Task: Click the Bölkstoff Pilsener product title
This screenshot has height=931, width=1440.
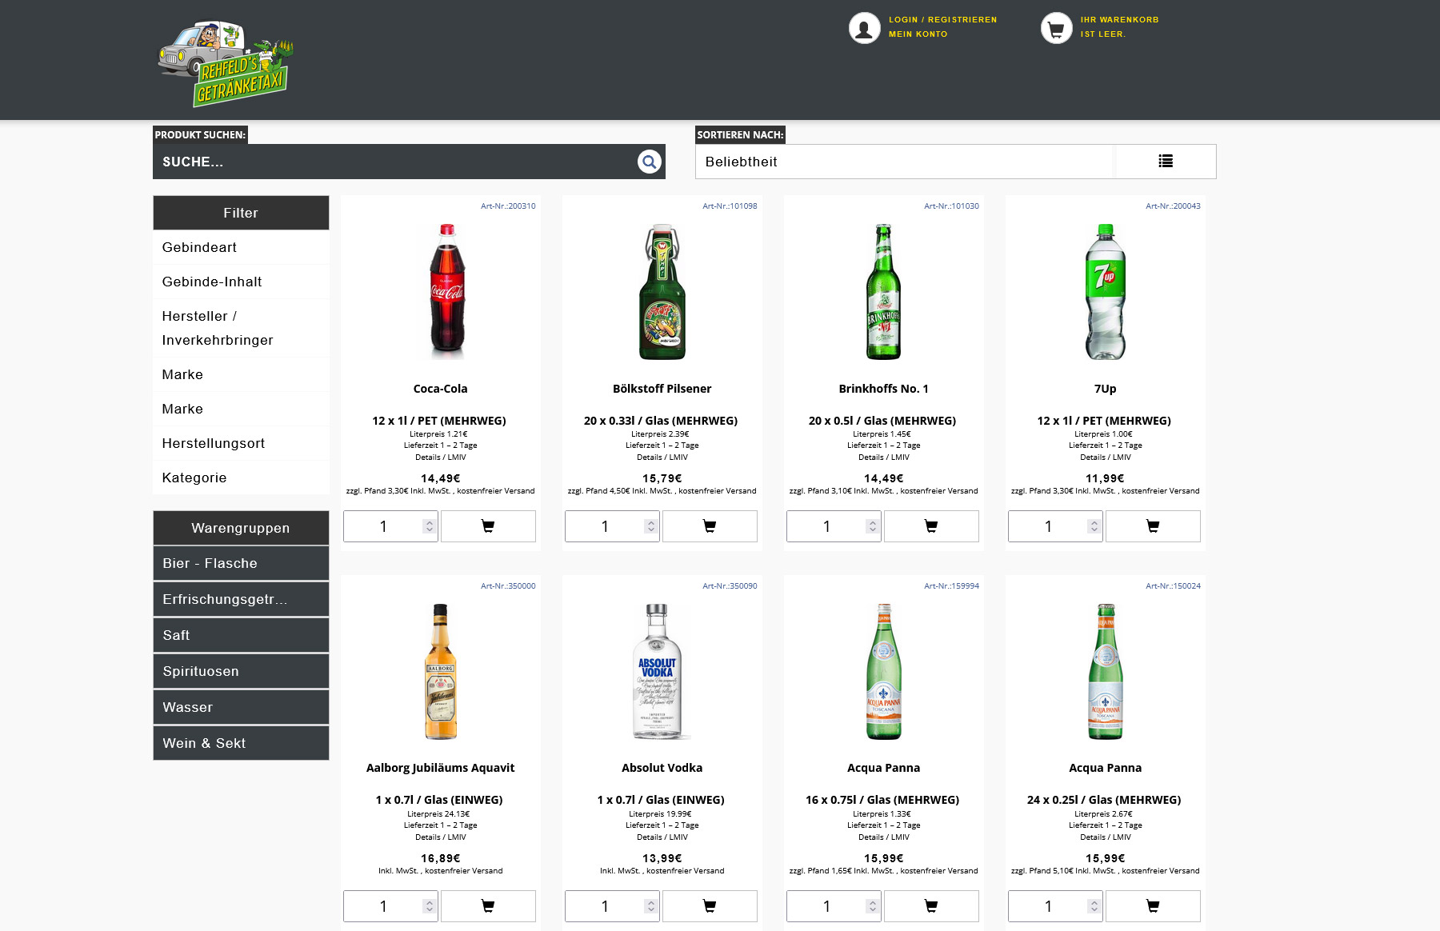Action: (x=662, y=389)
